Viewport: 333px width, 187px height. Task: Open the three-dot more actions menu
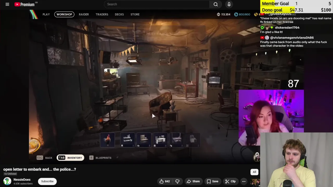coord(244,181)
